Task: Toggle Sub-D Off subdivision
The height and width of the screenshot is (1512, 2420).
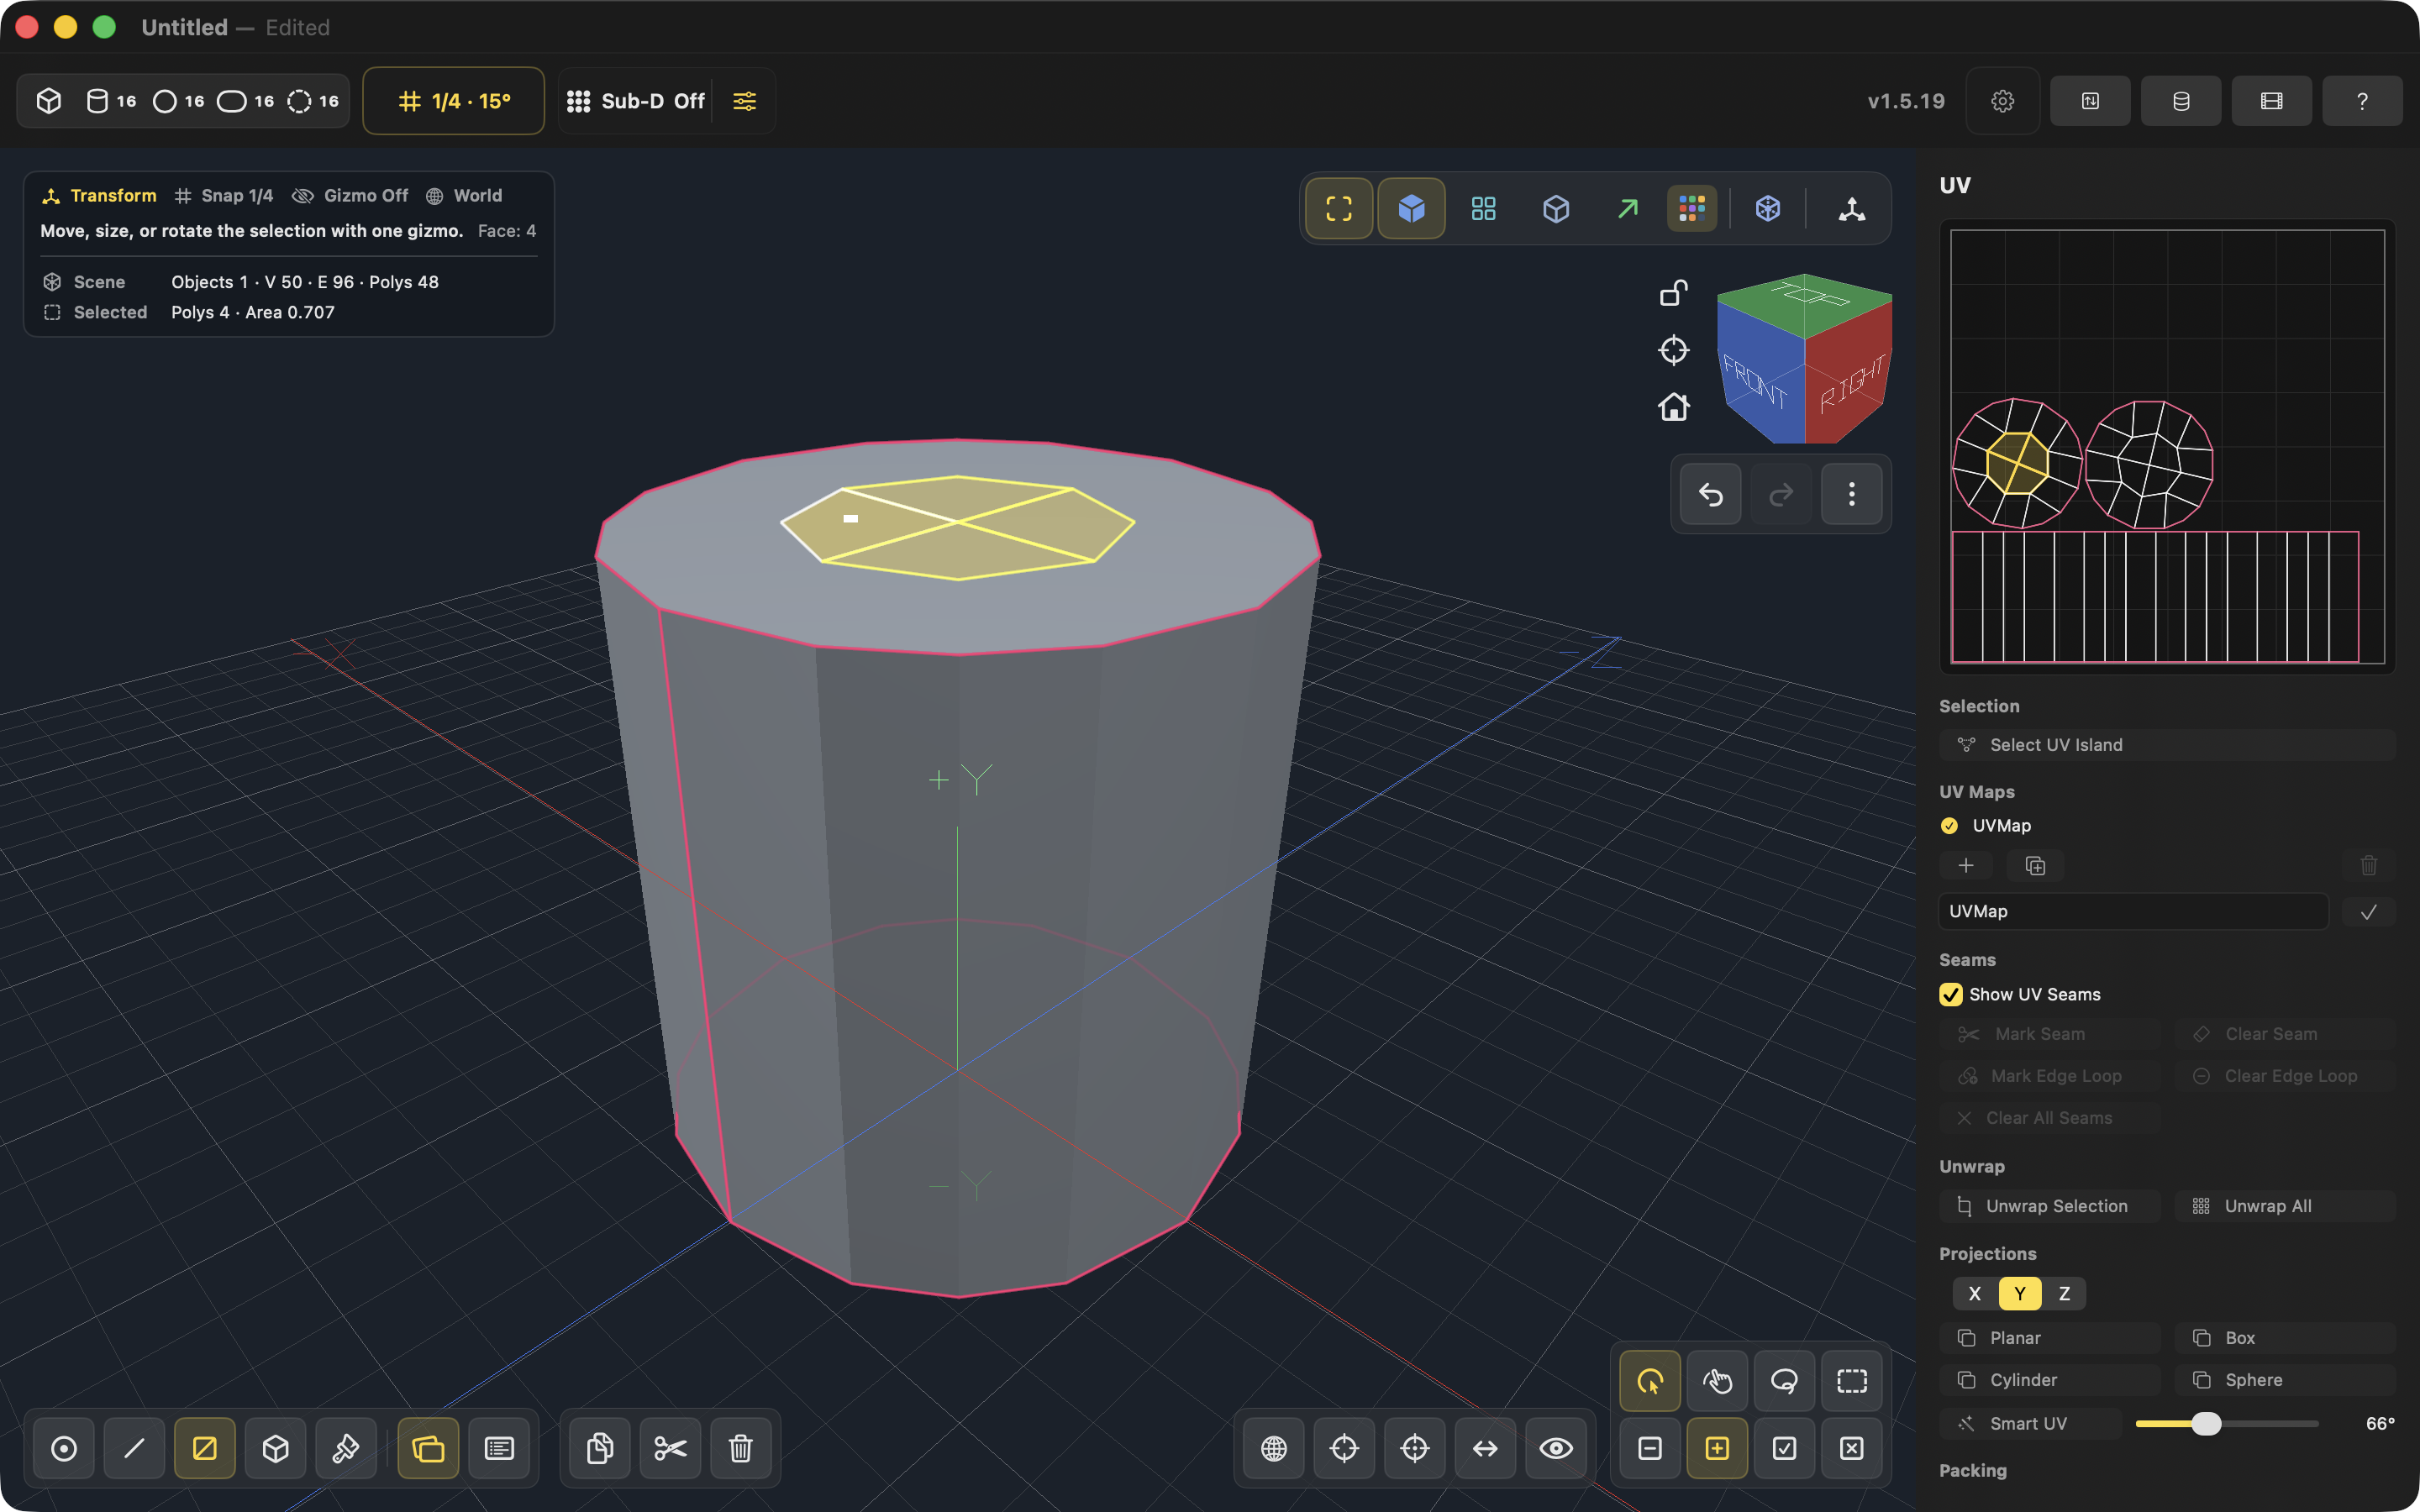Action: click(x=636, y=101)
